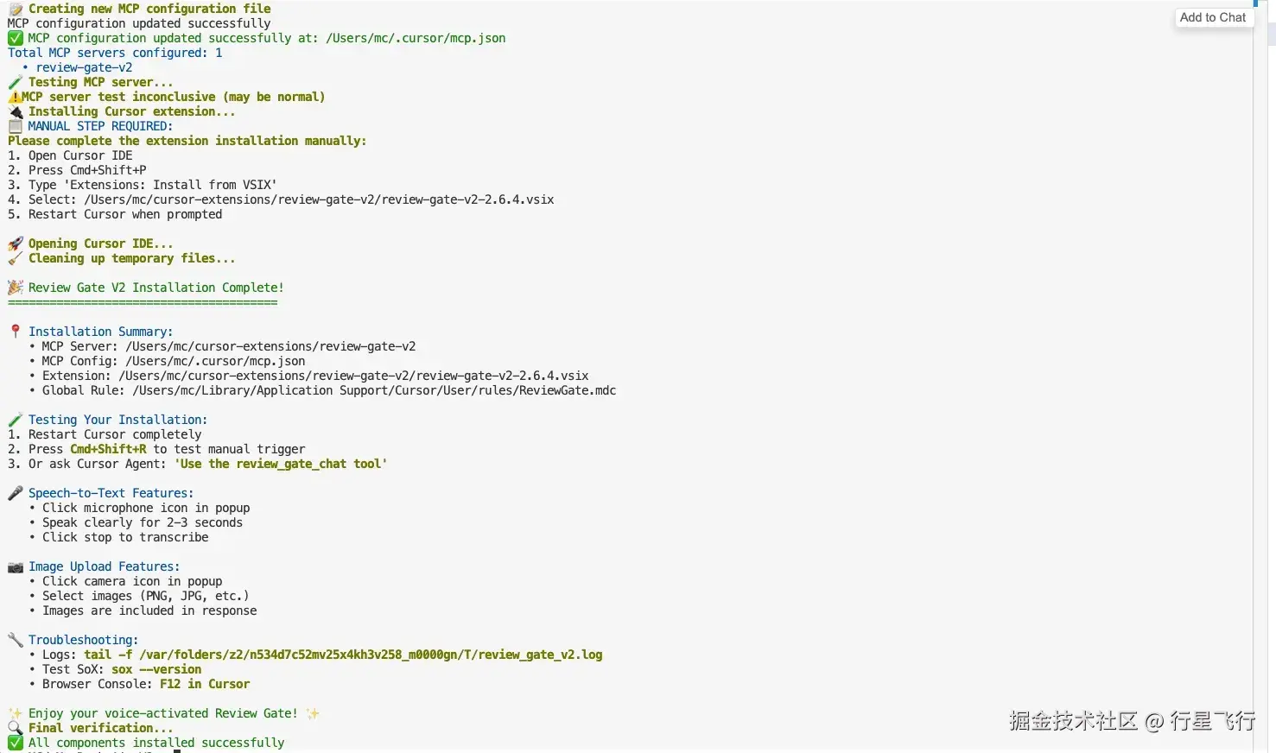This screenshot has height=753, width=1276.
Task: Click the 'tail -f' log command text
Action: (343, 655)
